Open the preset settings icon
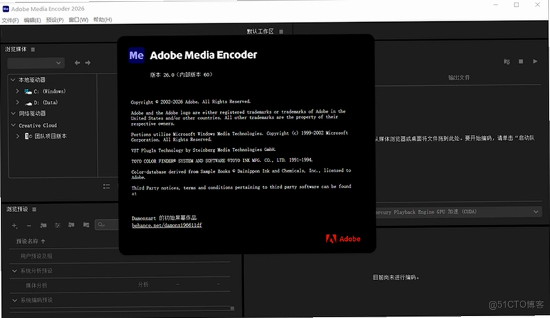The image size is (550, 318). [58, 225]
